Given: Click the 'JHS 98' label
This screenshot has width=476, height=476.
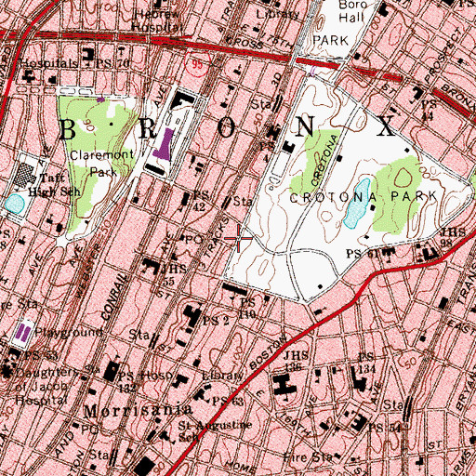Looking at the screenshot, I should (454, 237).
